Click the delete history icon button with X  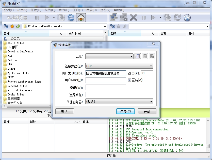(152, 56)
